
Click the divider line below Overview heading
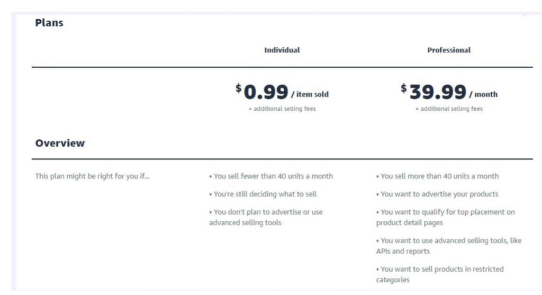[282, 159]
